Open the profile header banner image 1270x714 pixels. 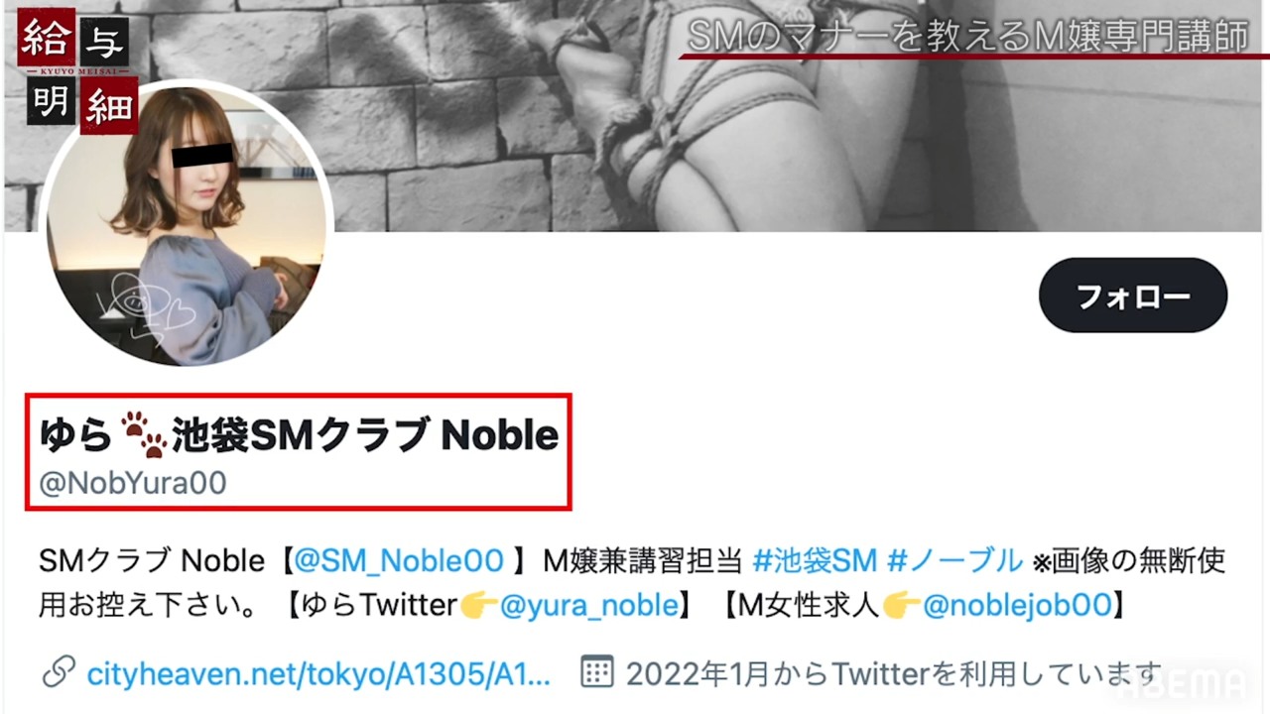635,116
